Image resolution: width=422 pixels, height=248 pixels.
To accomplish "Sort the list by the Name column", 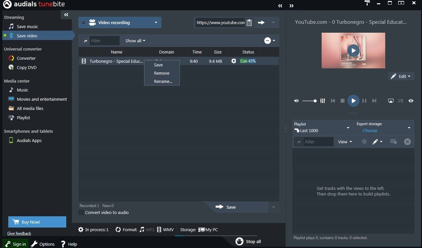I will click(117, 52).
